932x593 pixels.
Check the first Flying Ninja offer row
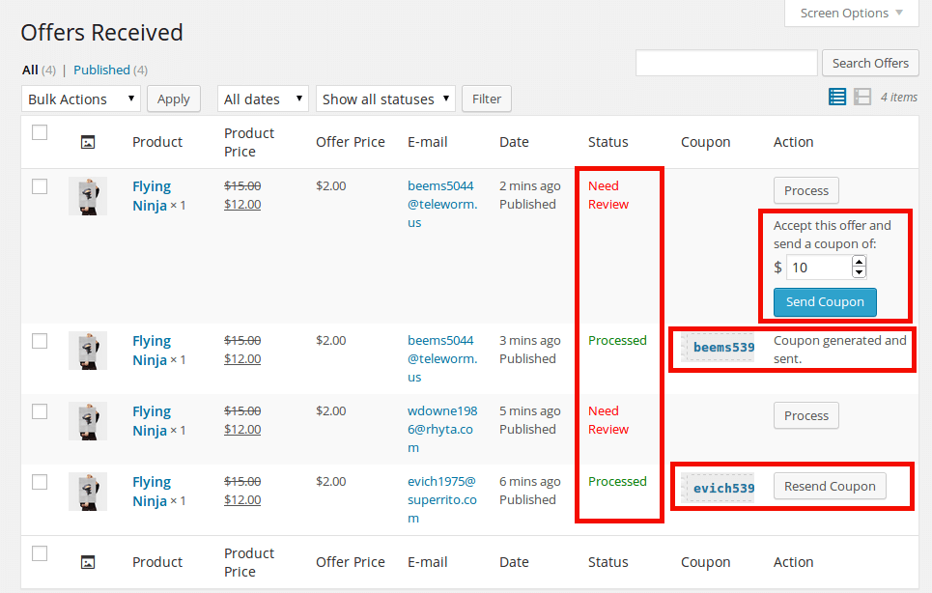40,185
